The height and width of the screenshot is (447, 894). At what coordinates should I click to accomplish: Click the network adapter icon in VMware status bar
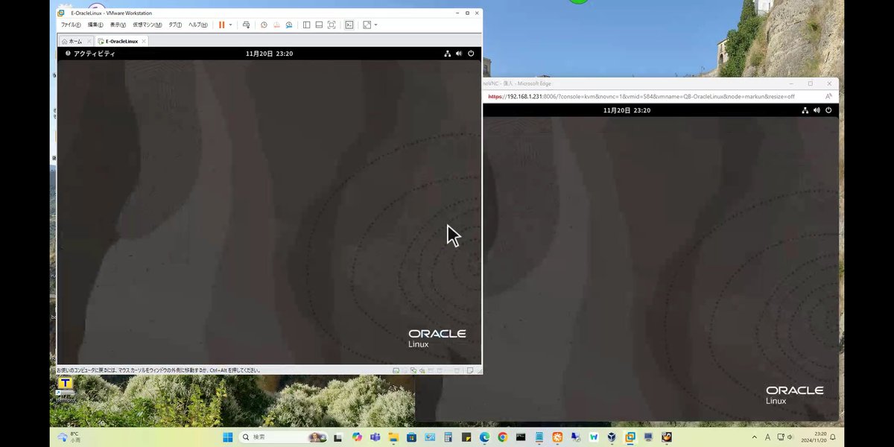click(413, 370)
